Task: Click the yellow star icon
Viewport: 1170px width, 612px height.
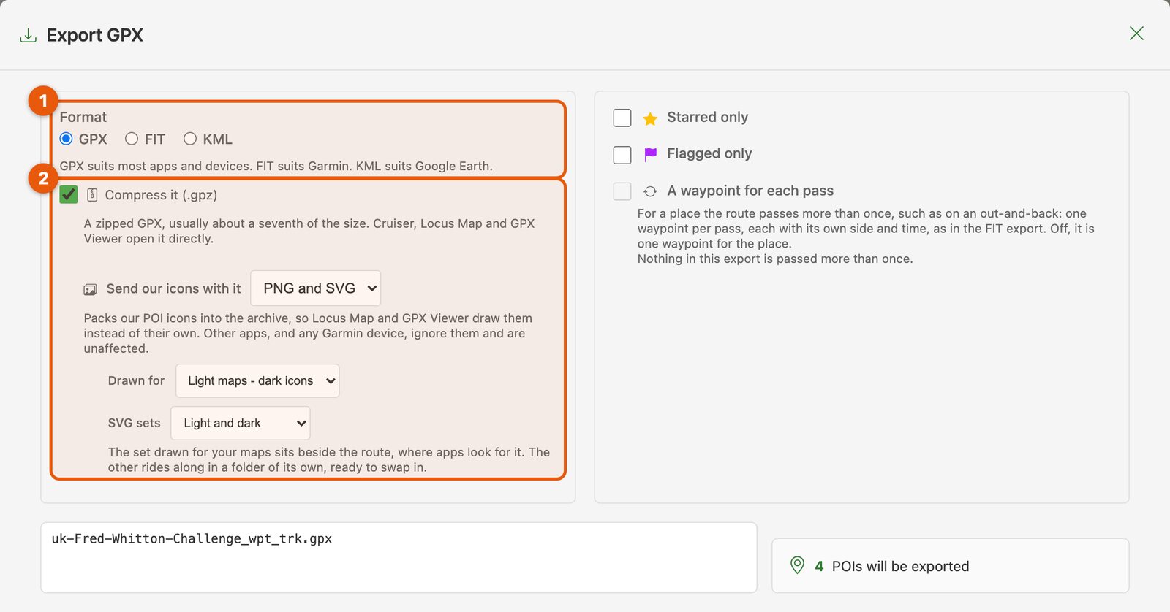Action: pos(650,118)
